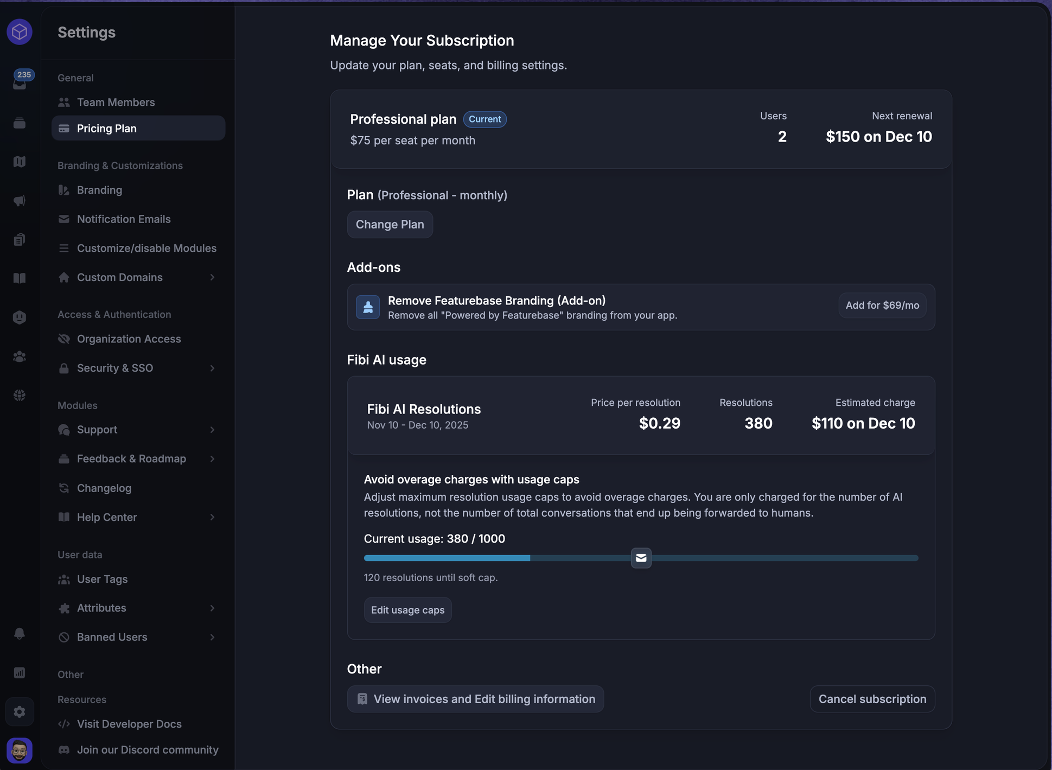
Task: Click the Notification Emails envelope icon
Action: pyautogui.click(x=64, y=219)
